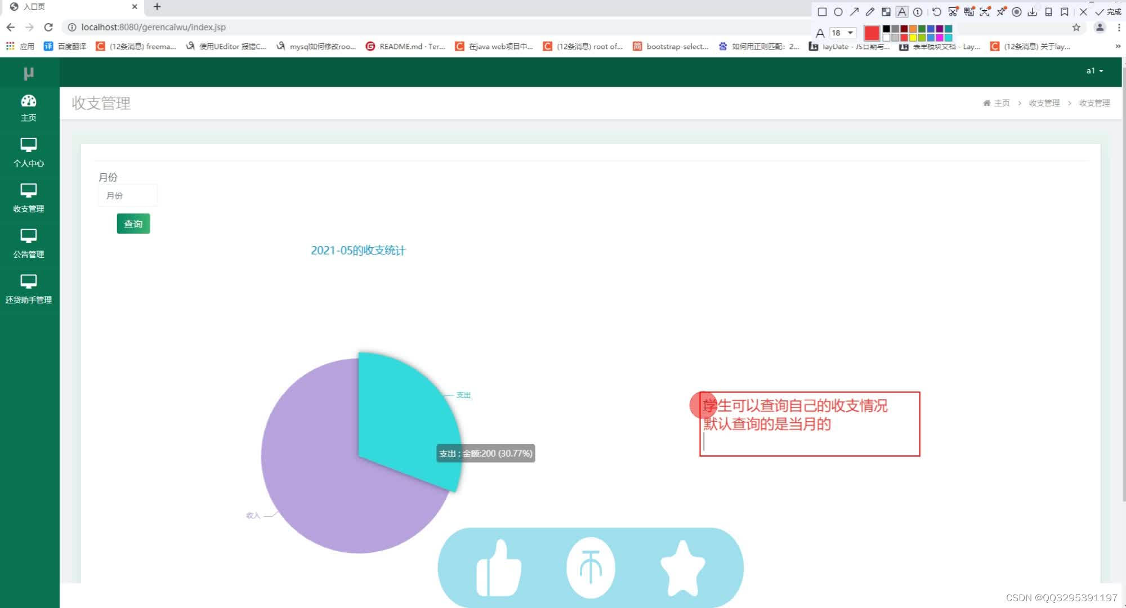The height and width of the screenshot is (608, 1126).
Task: Click the current red color swatch
Action: (x=872, y=33)
